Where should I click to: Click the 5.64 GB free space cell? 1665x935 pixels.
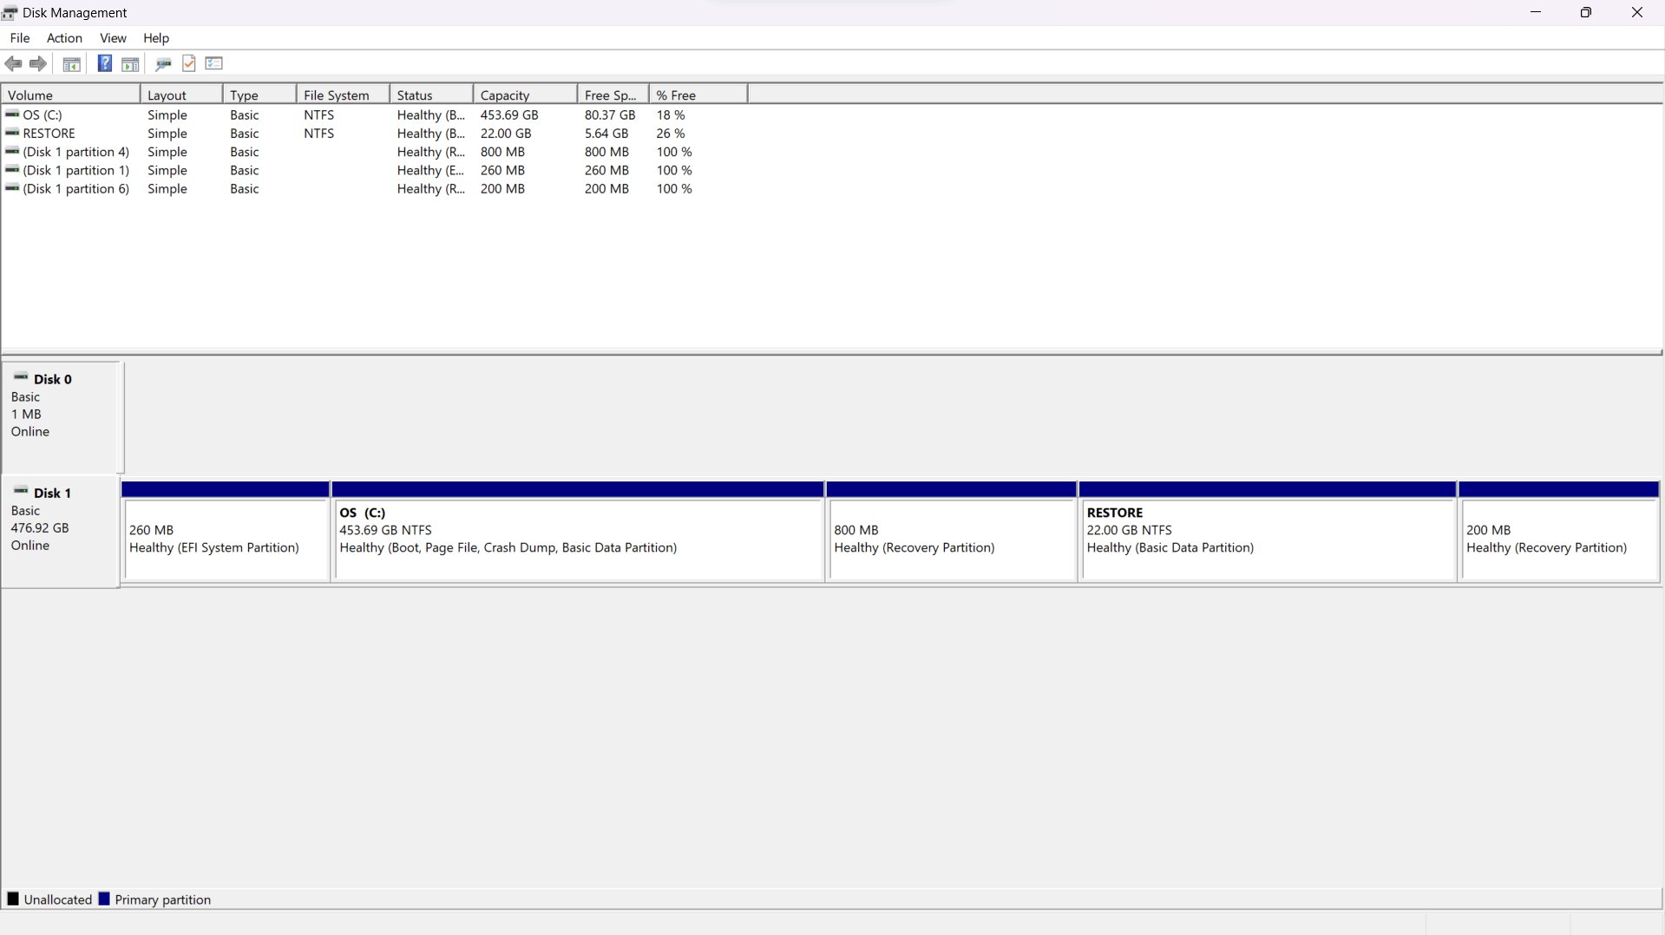(606, 134)
